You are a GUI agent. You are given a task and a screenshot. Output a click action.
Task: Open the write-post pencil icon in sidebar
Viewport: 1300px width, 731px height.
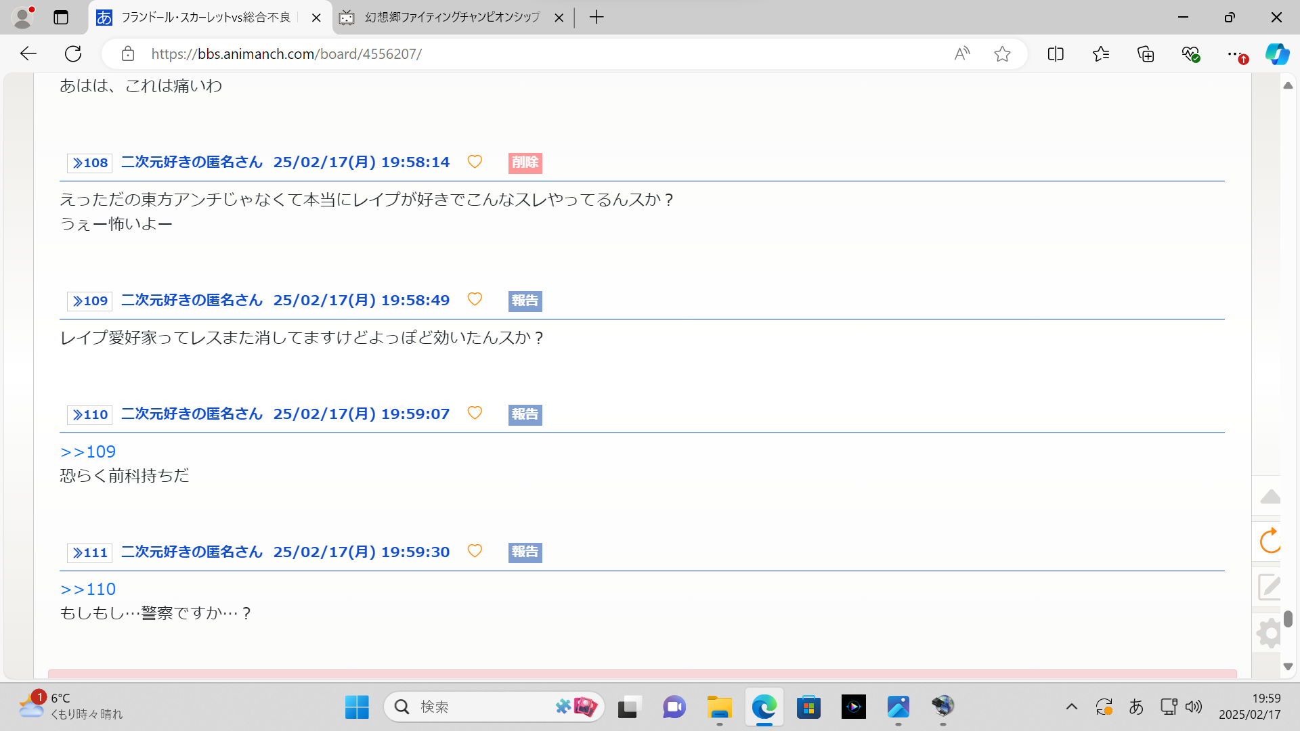coord(1270,587)
